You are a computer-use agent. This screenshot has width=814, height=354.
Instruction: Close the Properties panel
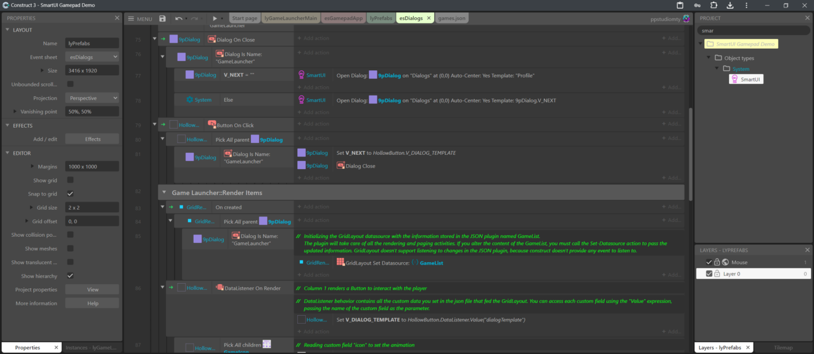click(117, 18)
